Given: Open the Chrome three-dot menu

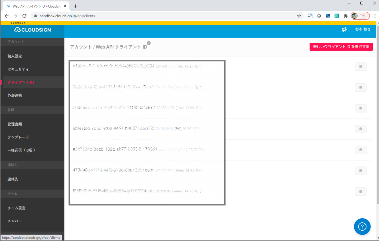Looking at the screenshot, I should point(375,16).
